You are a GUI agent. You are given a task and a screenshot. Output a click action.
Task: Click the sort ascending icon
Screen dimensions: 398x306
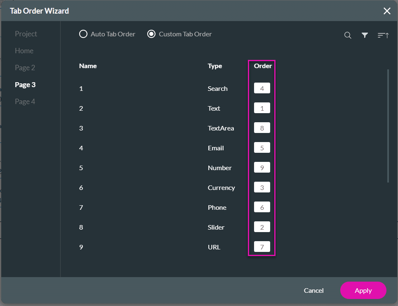(383, 35)
